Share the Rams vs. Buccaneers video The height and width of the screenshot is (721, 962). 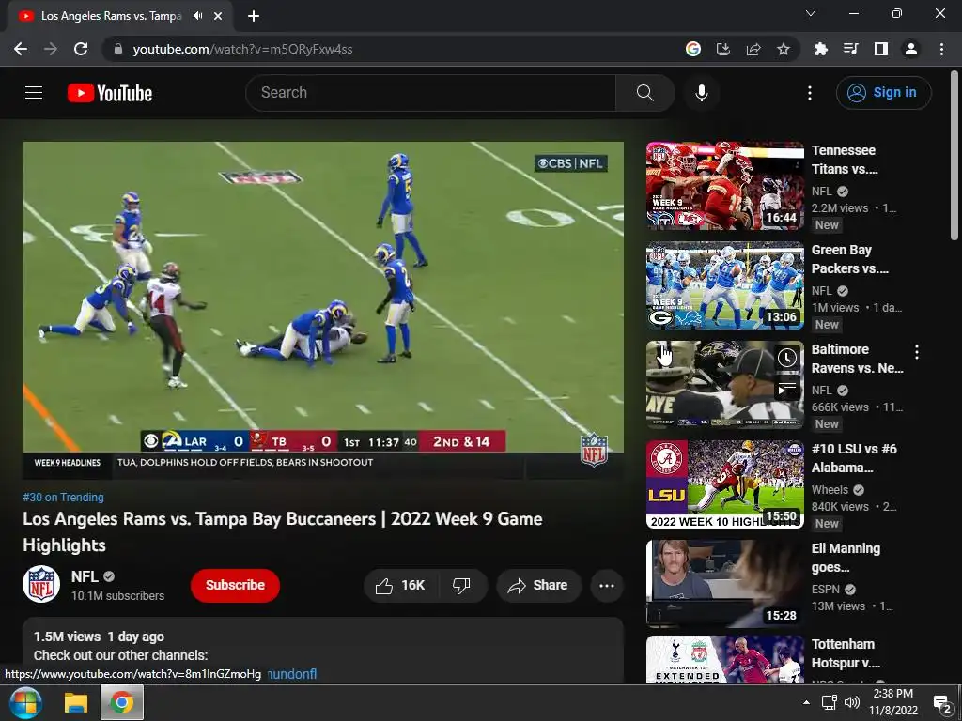(538, 586)
